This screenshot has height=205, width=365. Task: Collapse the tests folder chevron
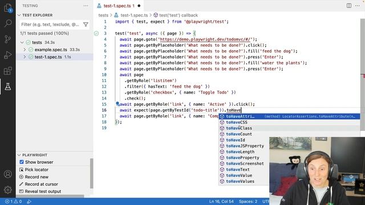tap(22, 43)
